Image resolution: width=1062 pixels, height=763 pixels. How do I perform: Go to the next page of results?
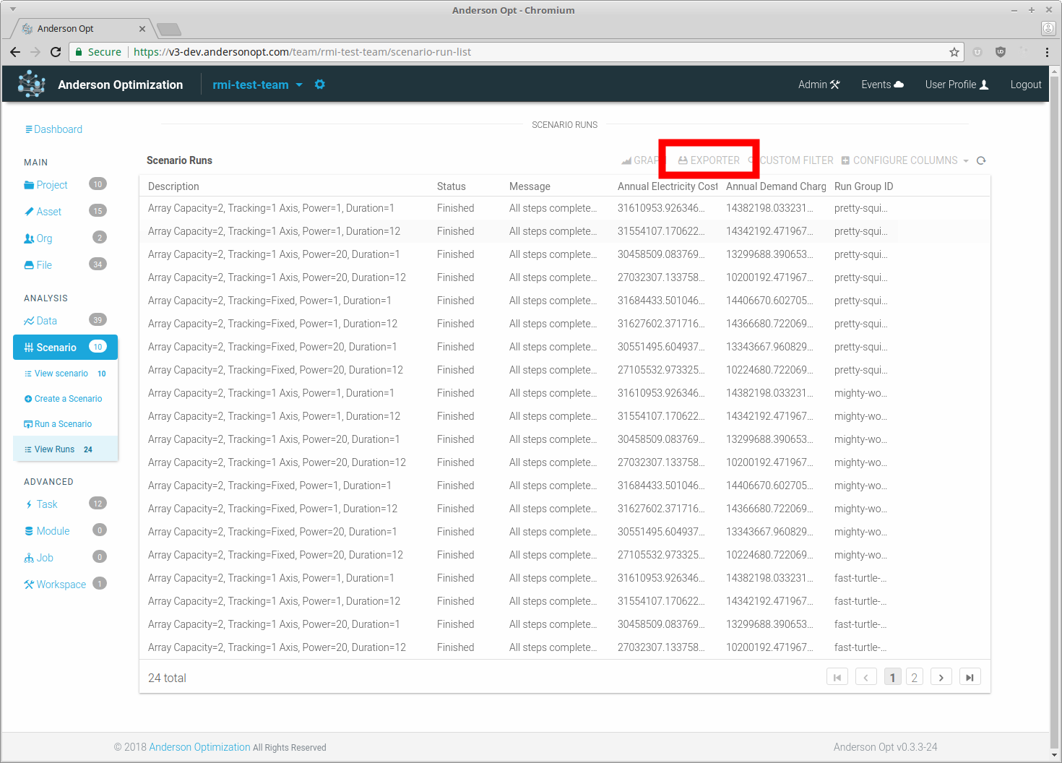coord(941,678)
